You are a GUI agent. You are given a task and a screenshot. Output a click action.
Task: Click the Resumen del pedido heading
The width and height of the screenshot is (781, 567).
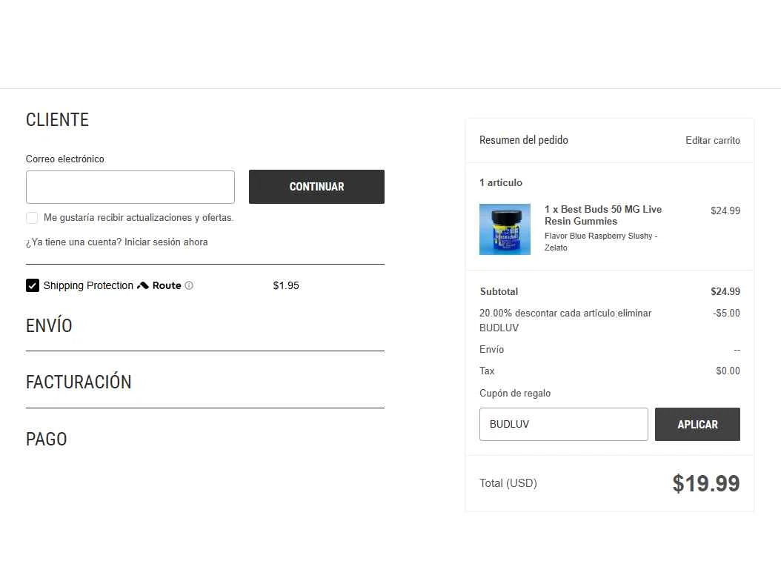tap(523, 140)
